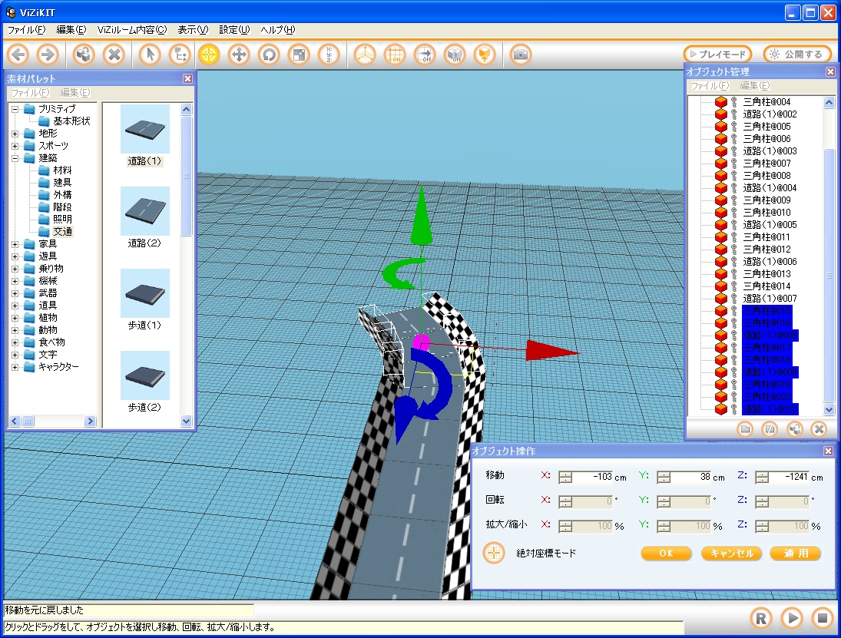Expand the 植物 tree folder
Image resolution: width=841 pixels, height=638 pixels.
click(x=15, y=318)
